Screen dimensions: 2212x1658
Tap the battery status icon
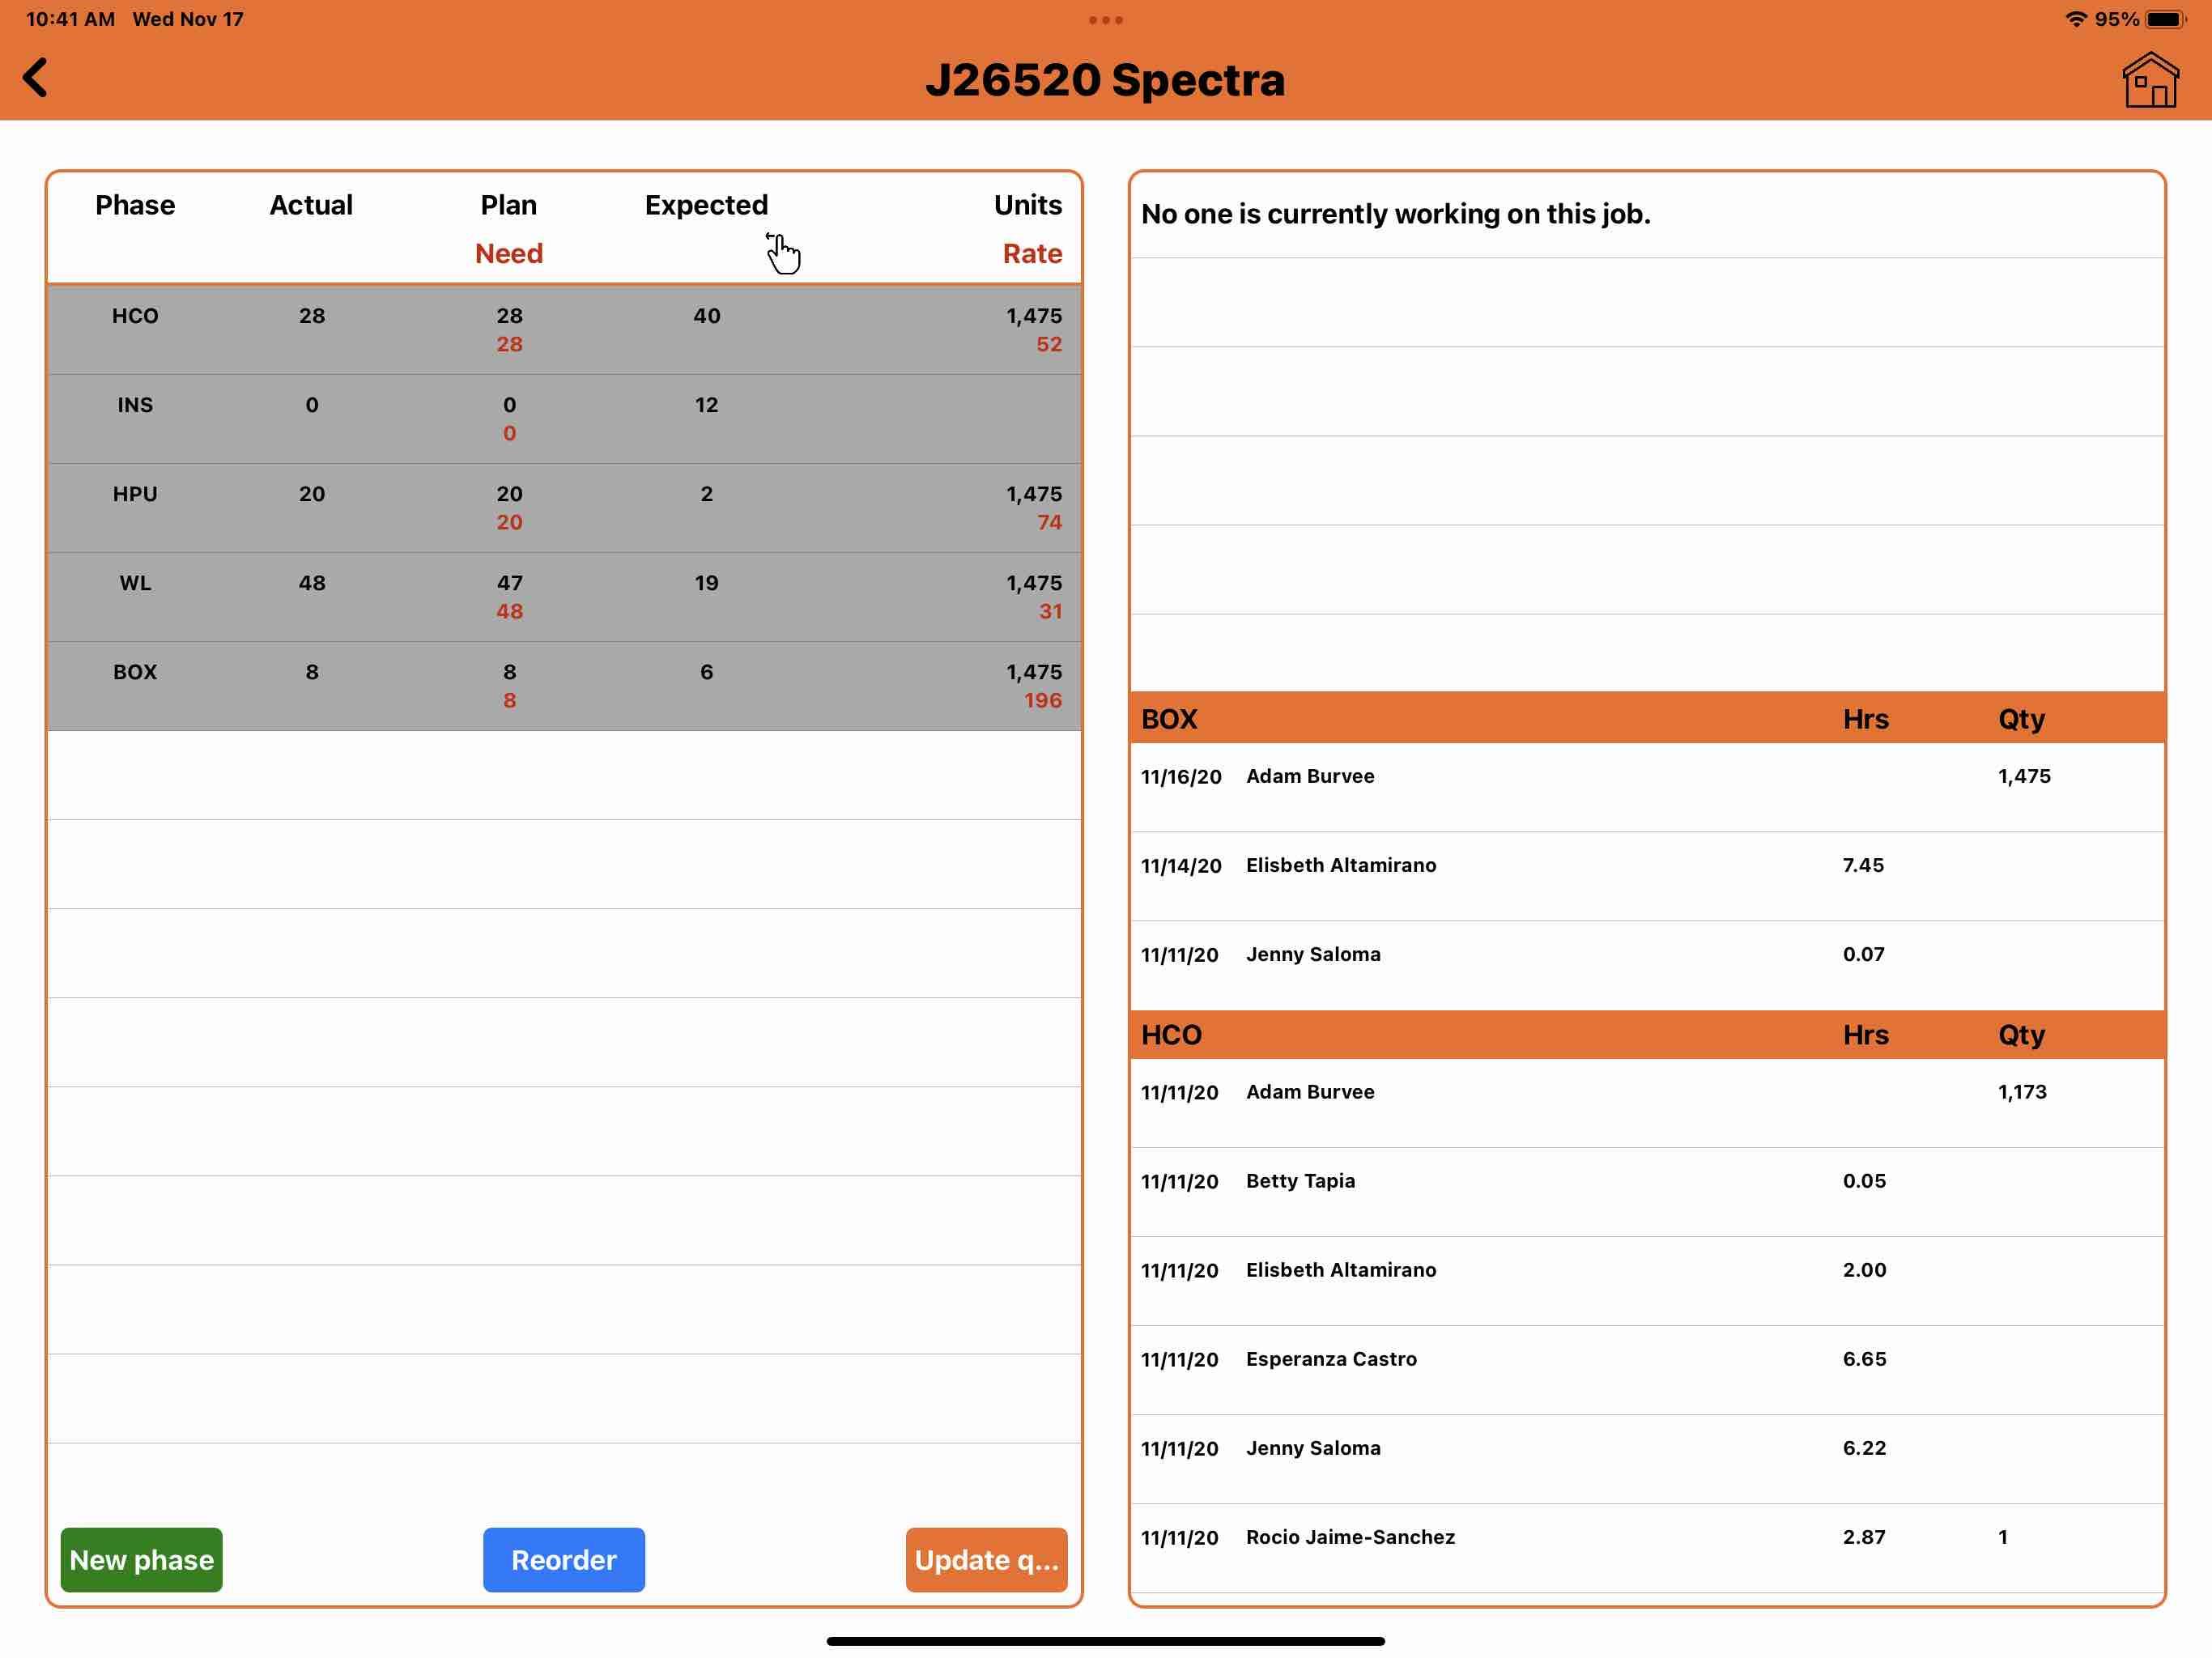click(x=2165, y=19)
